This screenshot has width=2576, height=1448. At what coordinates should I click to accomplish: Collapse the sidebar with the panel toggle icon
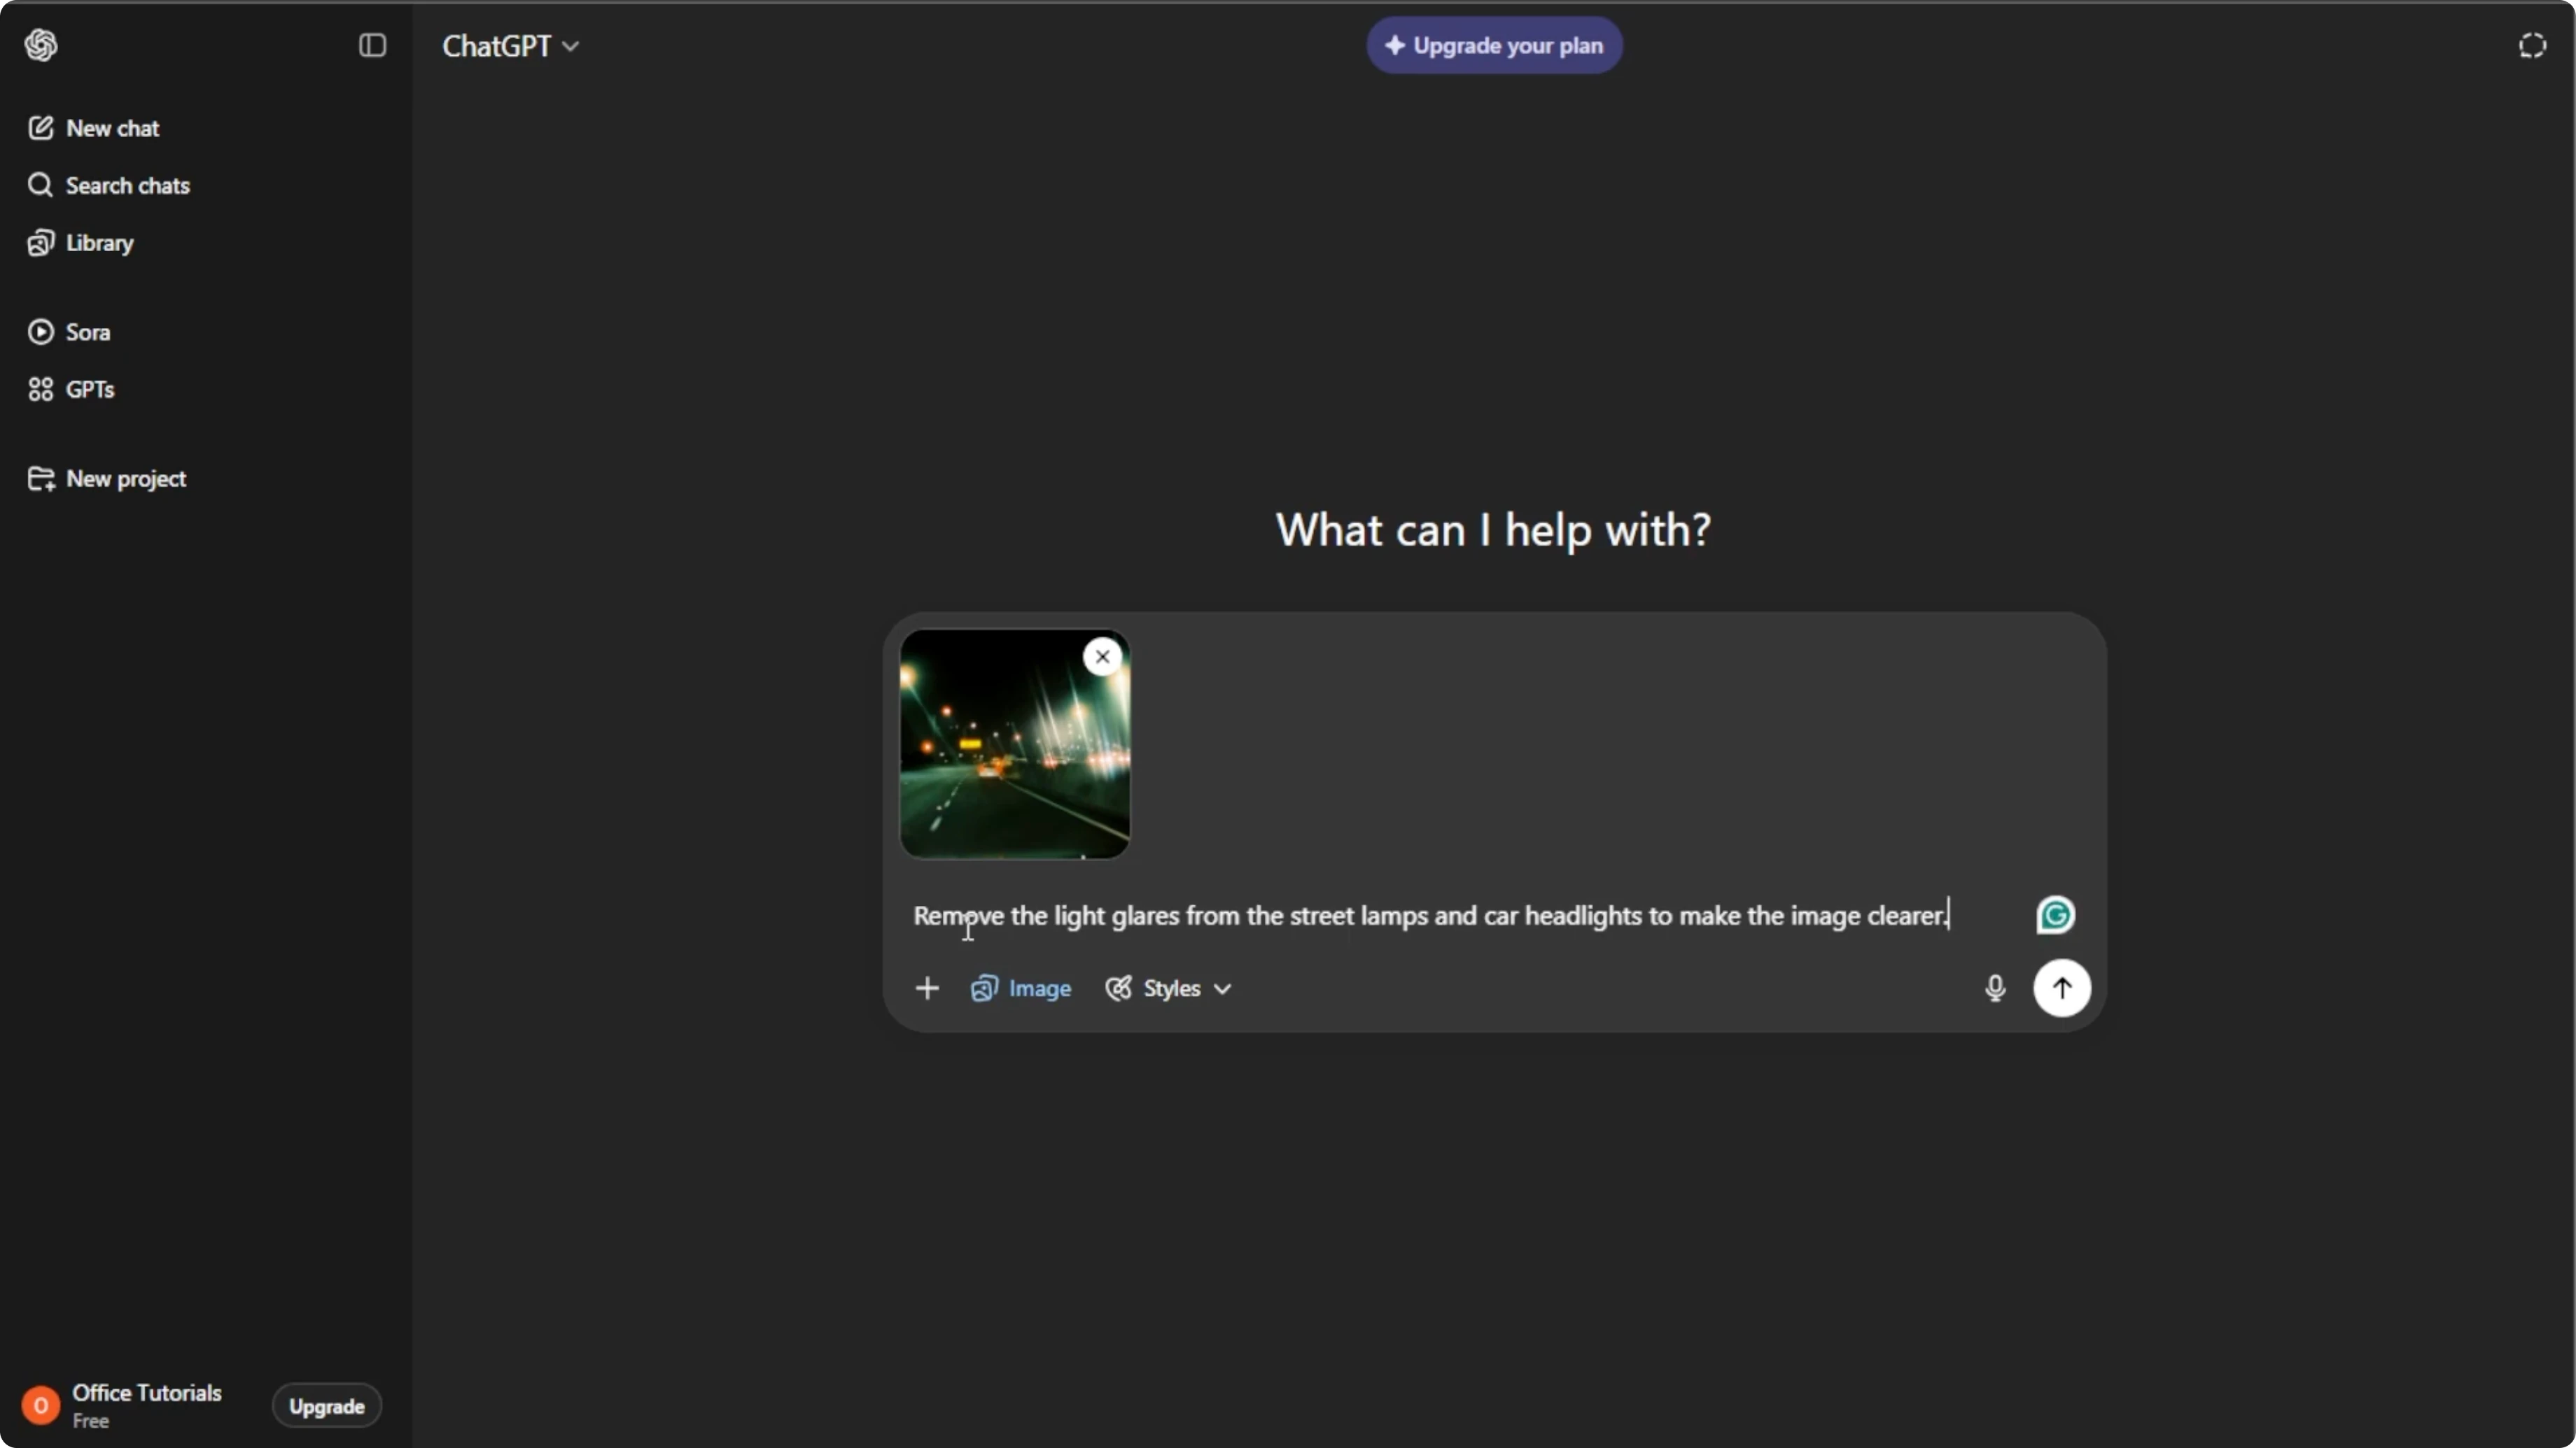[x=372, y=45]
